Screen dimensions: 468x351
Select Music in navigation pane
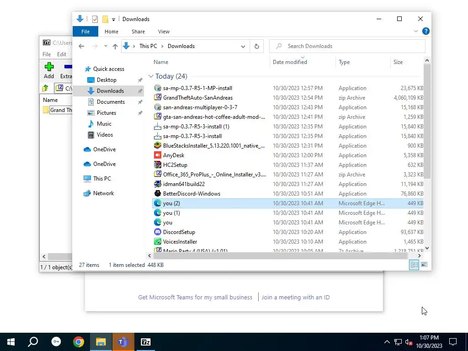click(104, 124)
